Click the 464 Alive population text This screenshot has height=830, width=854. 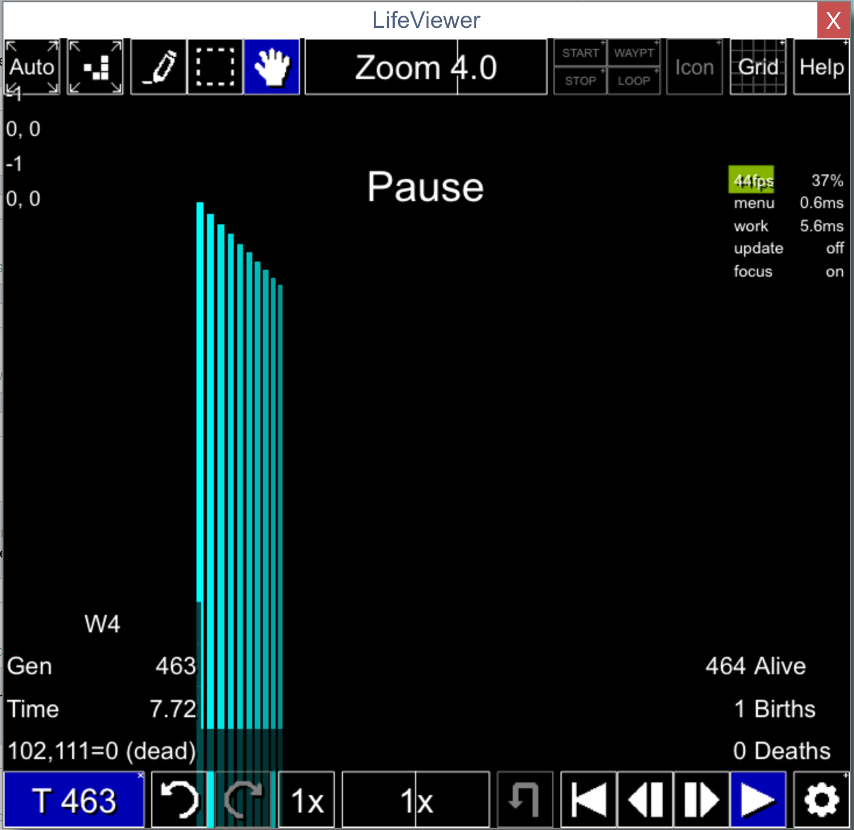(755, 666)
